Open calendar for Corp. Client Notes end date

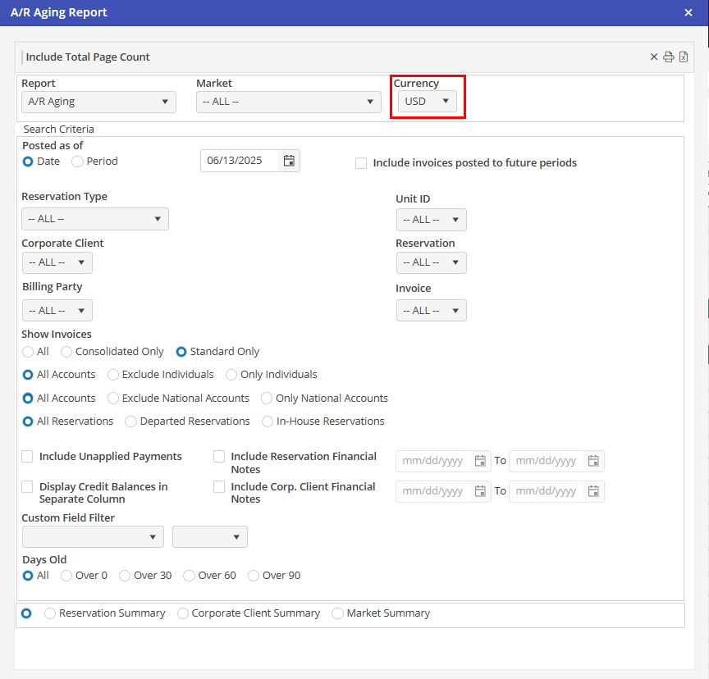point(593,492)
